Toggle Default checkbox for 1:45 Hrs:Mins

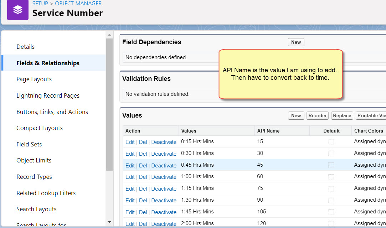(331, 212)
